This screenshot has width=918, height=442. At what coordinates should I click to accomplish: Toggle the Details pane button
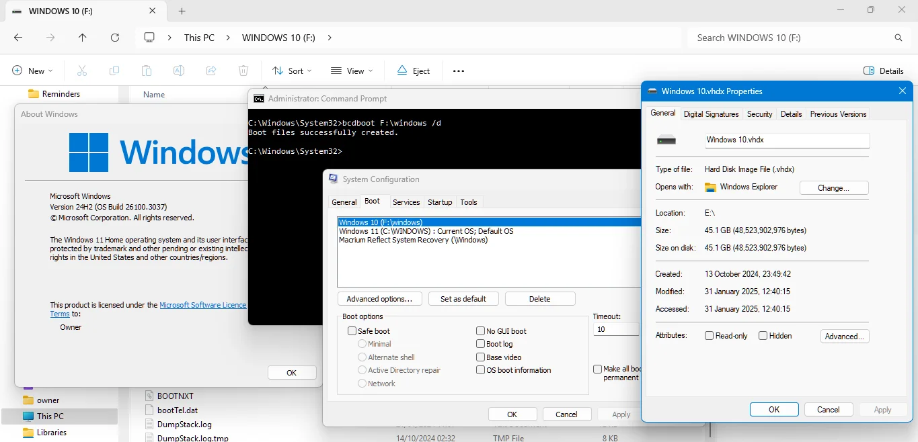point(883,71)
